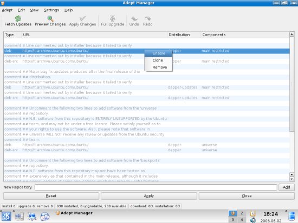Select comment row 'your rights to use the software'
This screenshot has height=223, width=298.
click(146, 129)
